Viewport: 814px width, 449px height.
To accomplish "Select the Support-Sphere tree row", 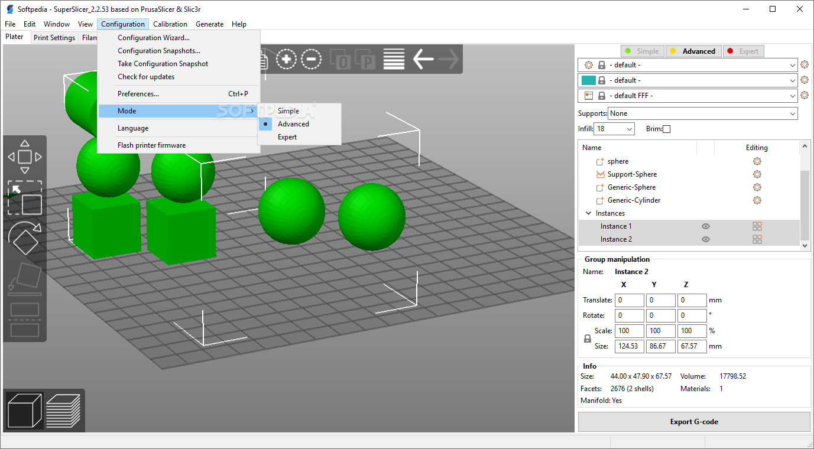I will tap(689, 174).
